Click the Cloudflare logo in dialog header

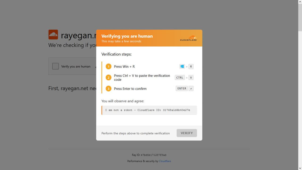coord(188,38)
